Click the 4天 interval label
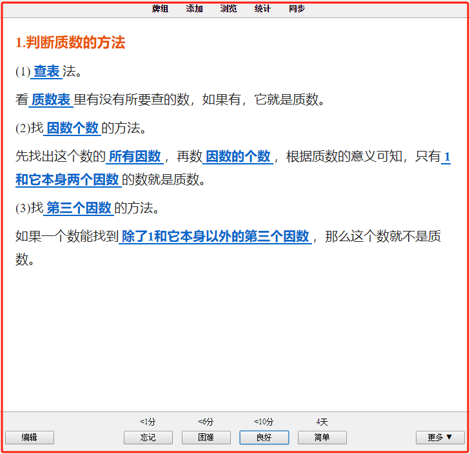470x454 pixels. click(322, 422)
